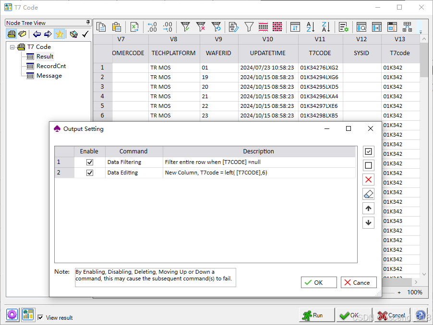Click the plain funnel filter icon
Screen dimensions: 433x325
click(249, 27)
